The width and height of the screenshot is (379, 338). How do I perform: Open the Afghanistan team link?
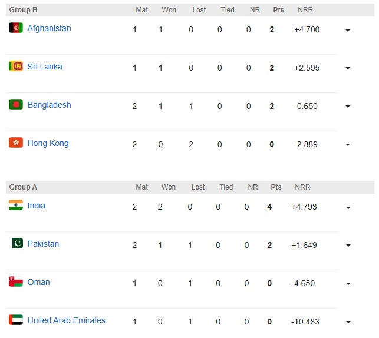click(x=49, y=28)
